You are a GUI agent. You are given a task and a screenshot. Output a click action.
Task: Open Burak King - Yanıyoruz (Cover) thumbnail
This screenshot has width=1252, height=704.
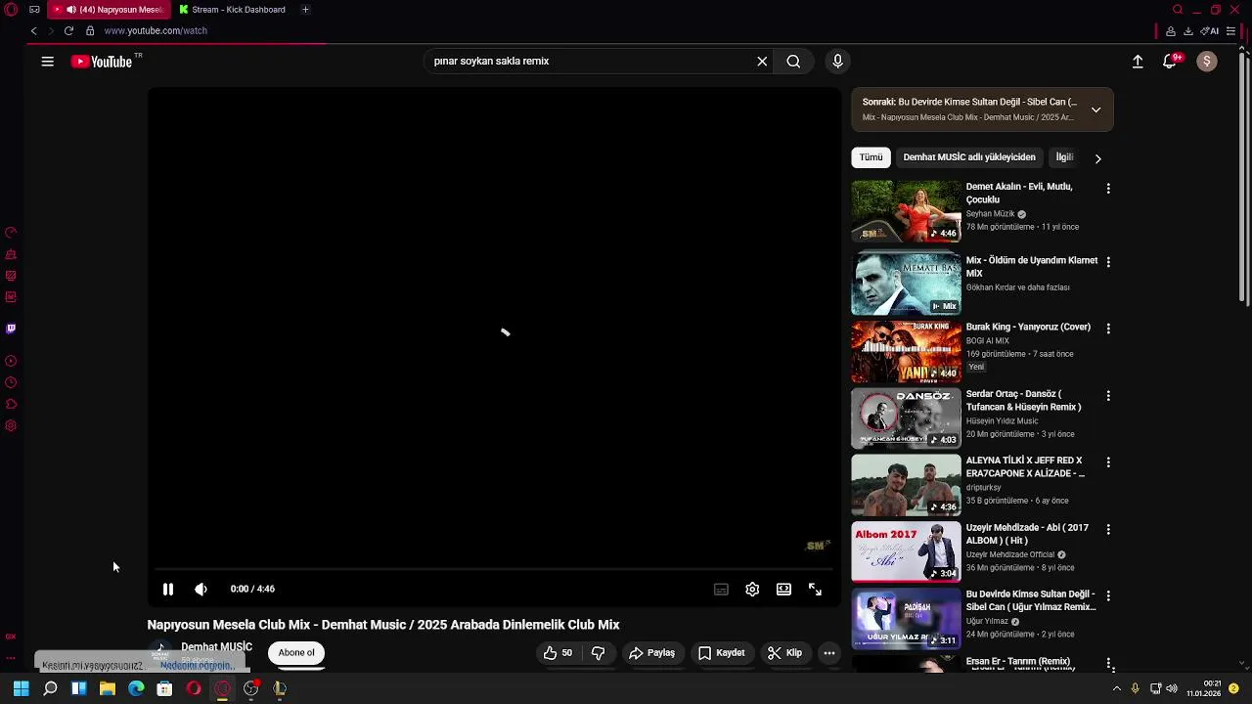(906, 351)
